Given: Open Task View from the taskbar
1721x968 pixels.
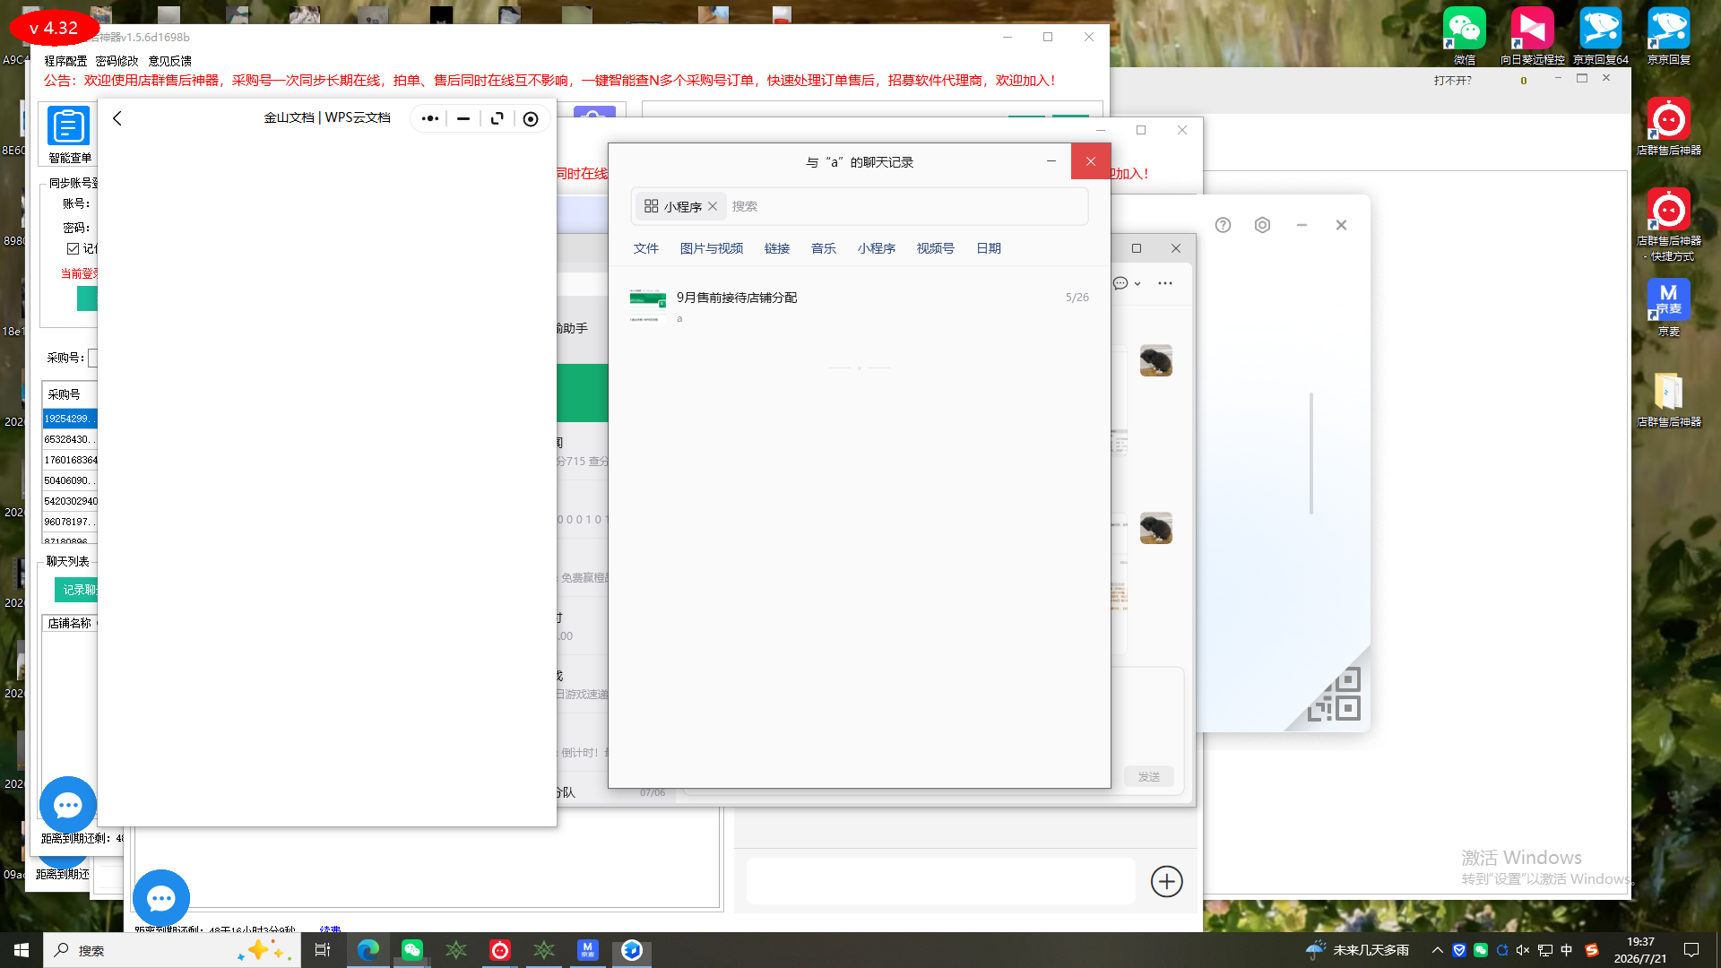Looking at the screenshot, I should 323,950.
